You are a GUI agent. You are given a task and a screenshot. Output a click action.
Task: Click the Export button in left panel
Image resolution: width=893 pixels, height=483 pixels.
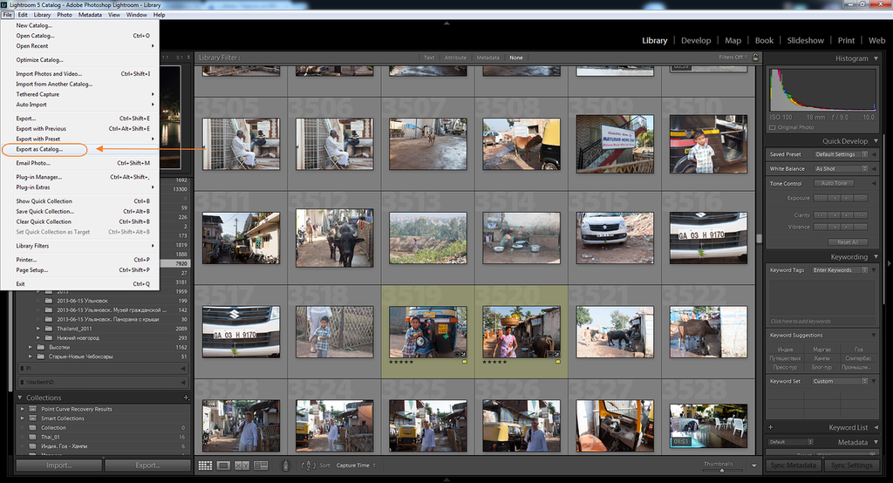147,466
